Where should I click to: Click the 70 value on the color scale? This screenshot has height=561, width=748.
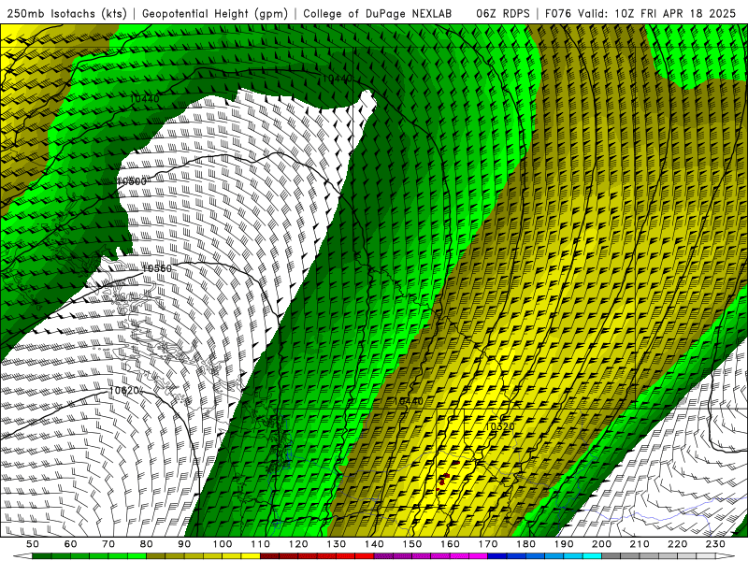click(x=108, y=544)
